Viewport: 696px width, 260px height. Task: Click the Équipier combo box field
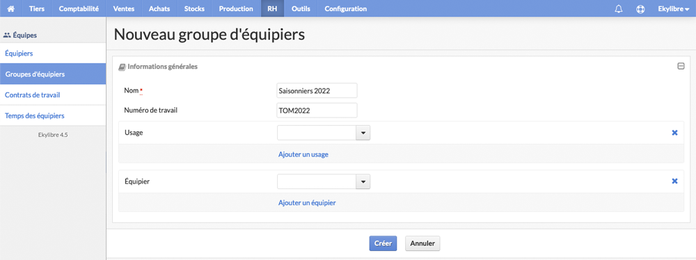[317, 181]
